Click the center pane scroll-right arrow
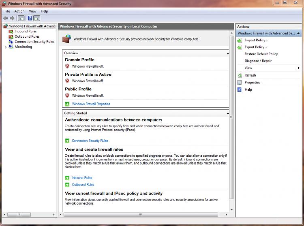 (x=226, y=215)
